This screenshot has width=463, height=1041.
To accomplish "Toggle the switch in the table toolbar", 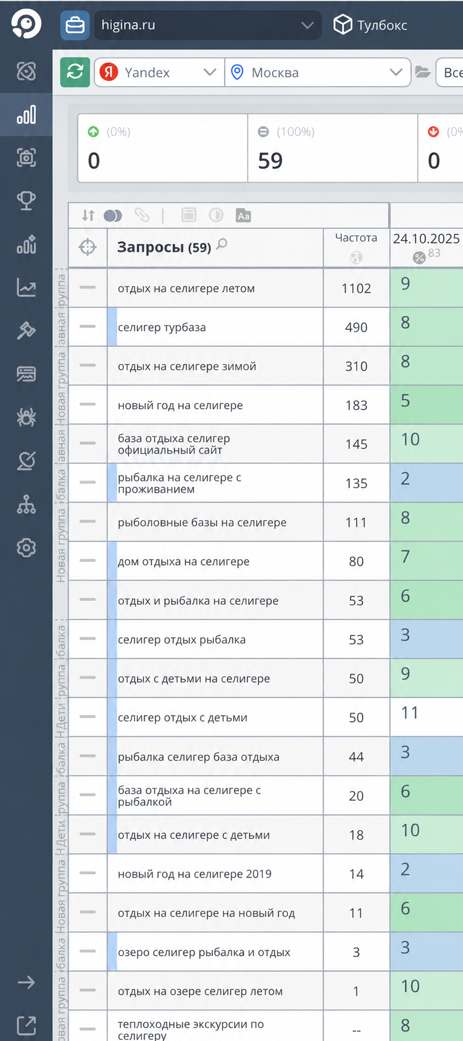I will [113, 215].
